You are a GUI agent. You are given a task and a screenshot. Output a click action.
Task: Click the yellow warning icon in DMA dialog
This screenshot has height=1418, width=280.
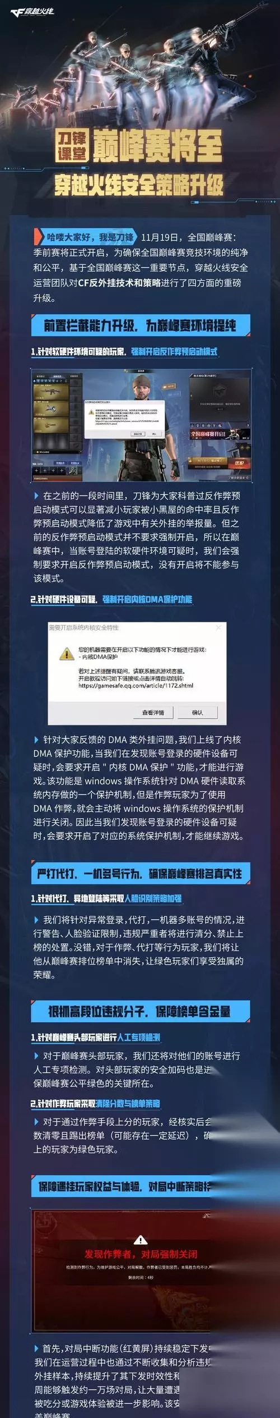pos(67,654)
